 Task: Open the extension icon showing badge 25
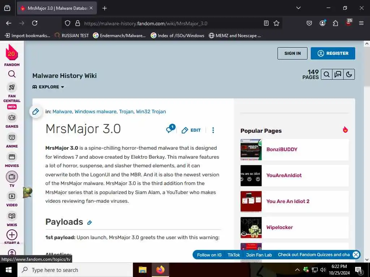[x=349, y=23]
